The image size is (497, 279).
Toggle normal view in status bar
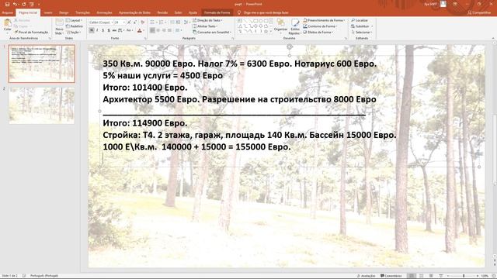[412, 276]
